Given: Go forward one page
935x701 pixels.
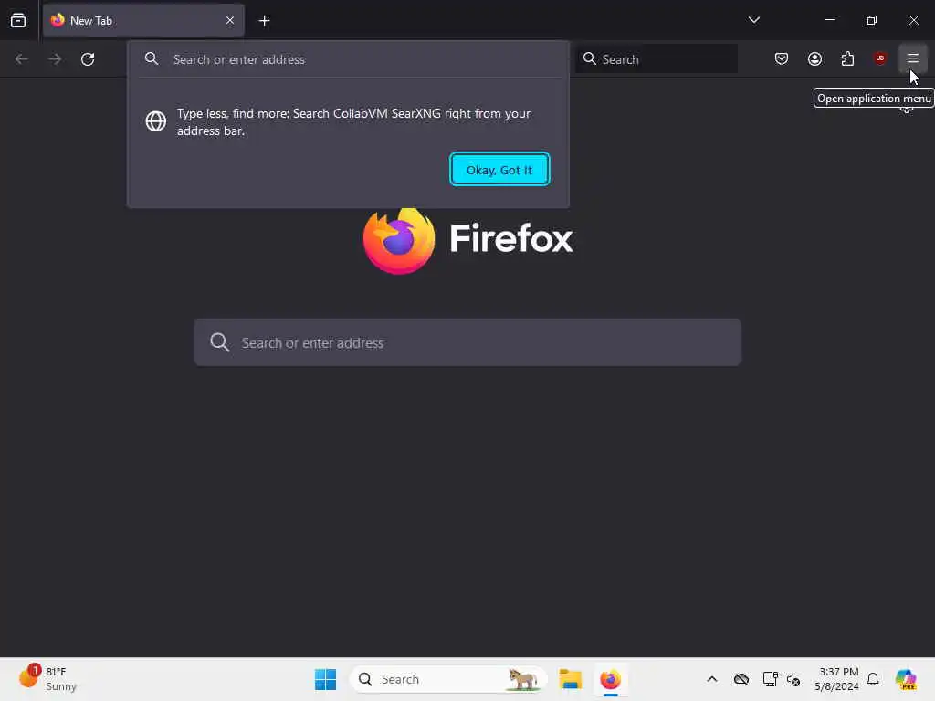Looking at the screenshot, I should click(55, 59).
